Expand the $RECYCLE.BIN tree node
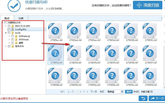 click(6, 26)
